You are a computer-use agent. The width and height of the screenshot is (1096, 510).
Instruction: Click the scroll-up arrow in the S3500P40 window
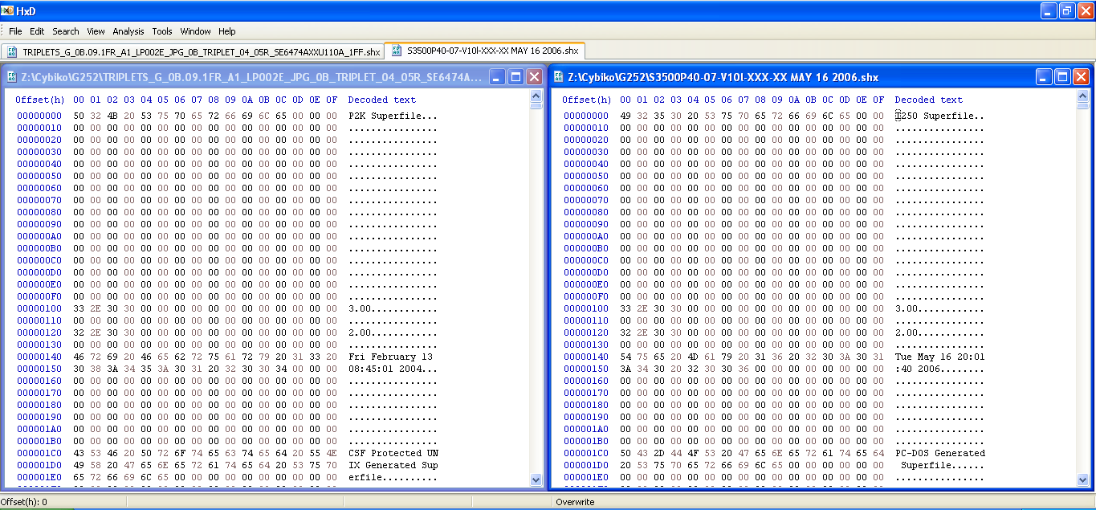click(x=1083, y=96)
